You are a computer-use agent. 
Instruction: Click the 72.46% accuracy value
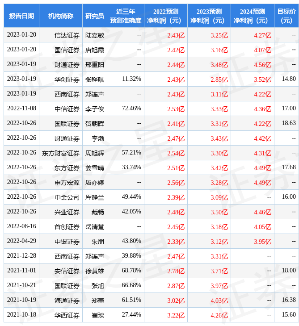point(131,109)
